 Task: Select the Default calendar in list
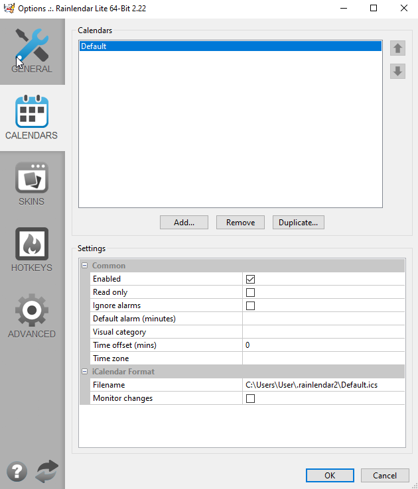point(230,46)
